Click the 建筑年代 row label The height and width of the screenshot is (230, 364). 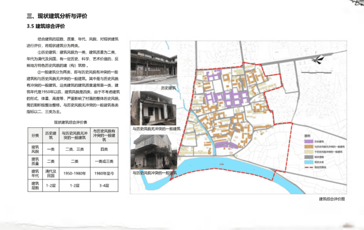(x=35, y=173)
